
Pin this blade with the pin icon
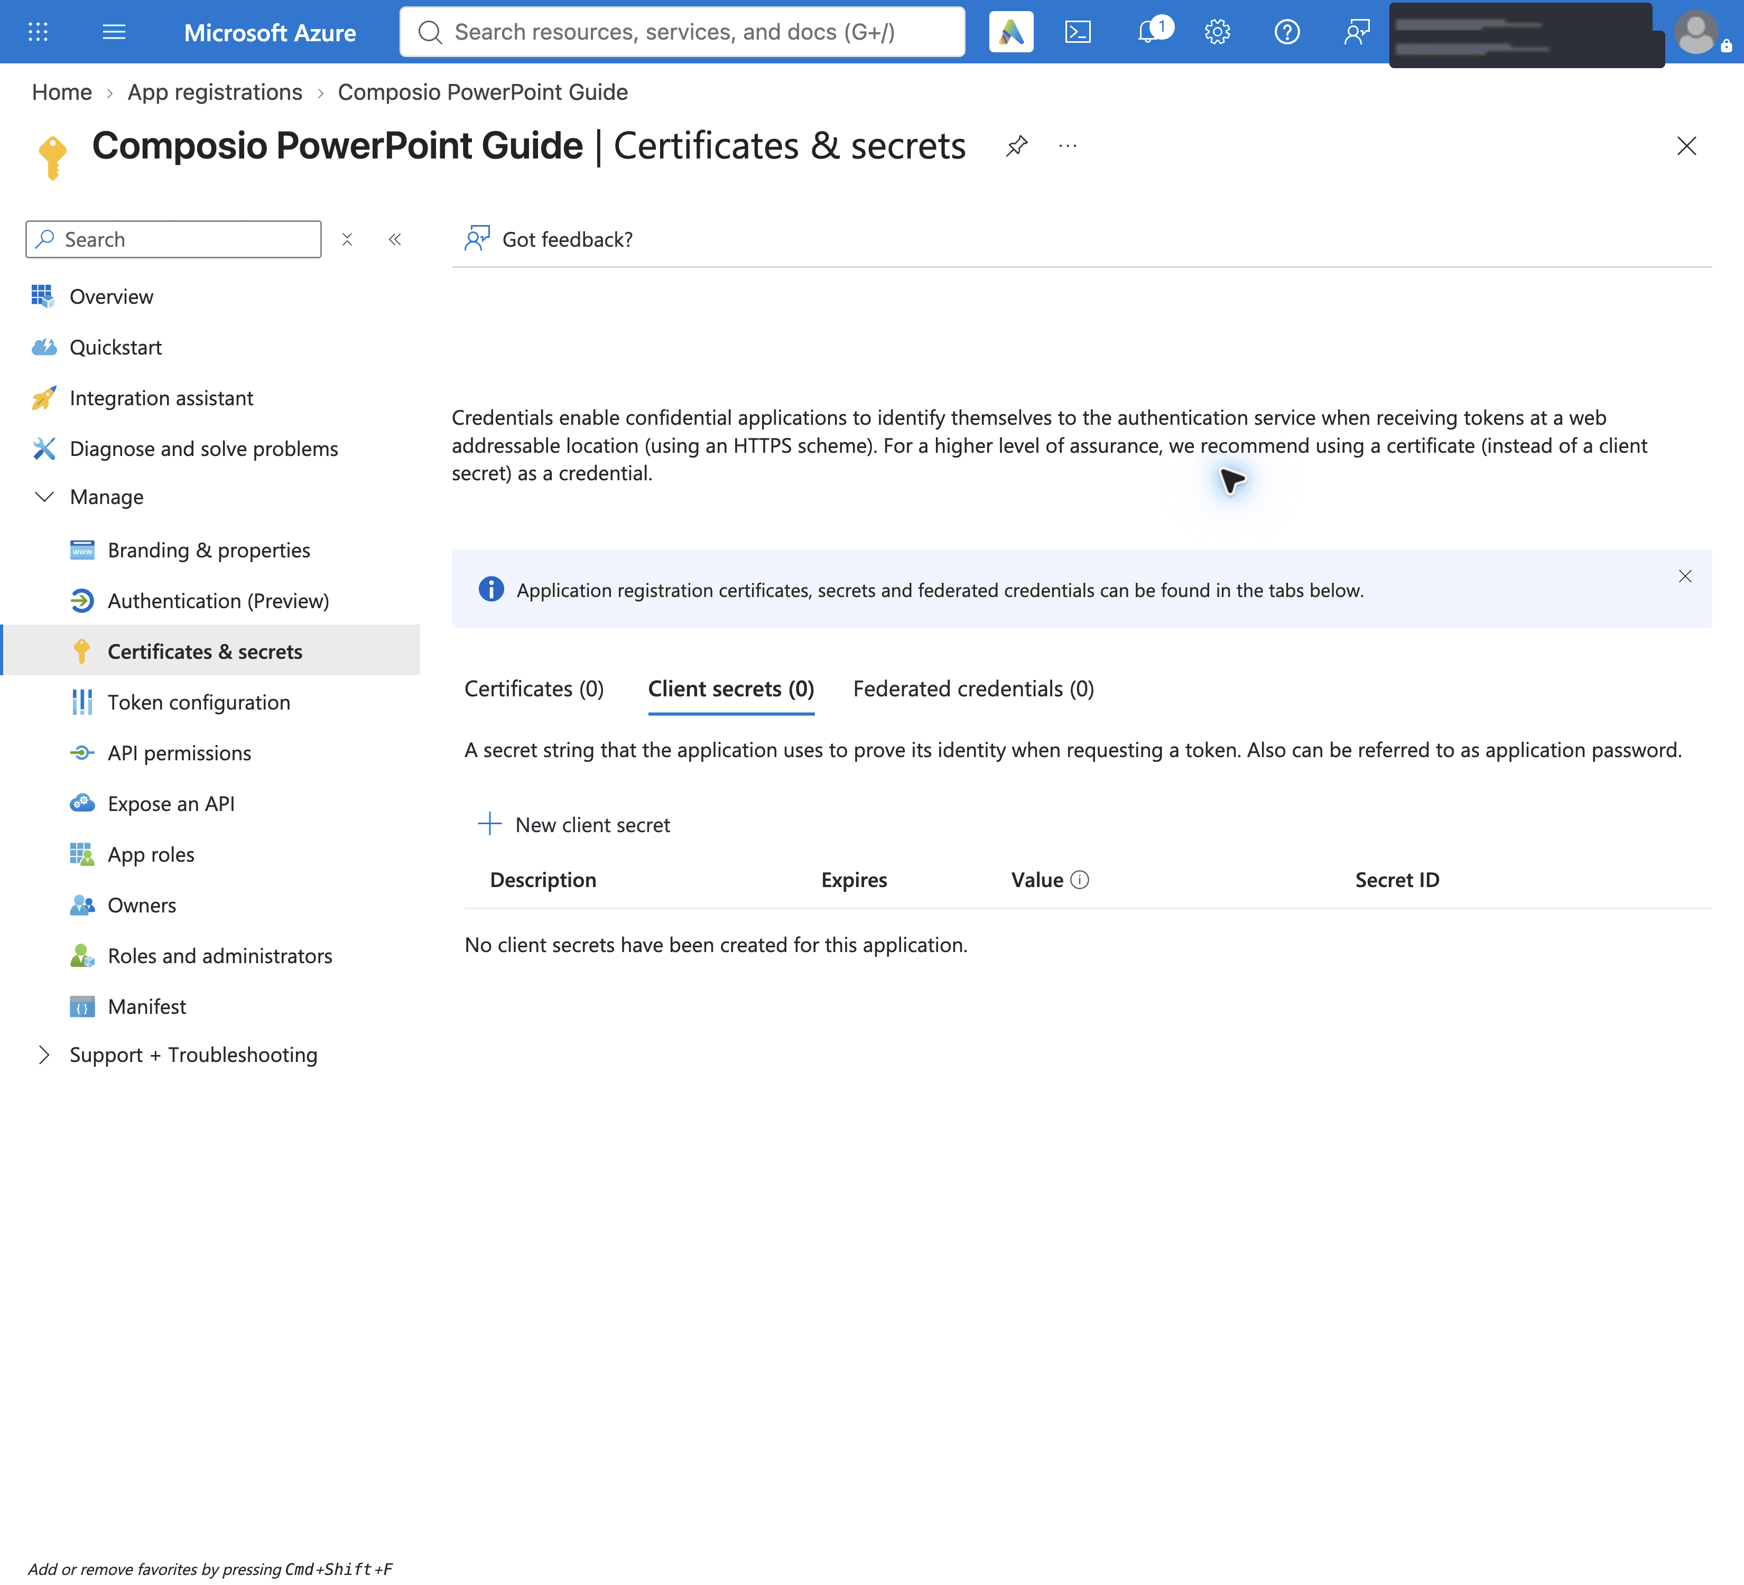1017,145
